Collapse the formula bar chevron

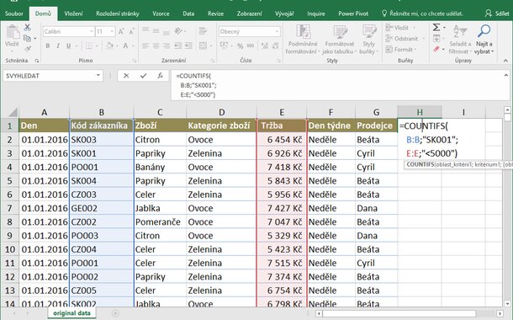coord(505,75)
